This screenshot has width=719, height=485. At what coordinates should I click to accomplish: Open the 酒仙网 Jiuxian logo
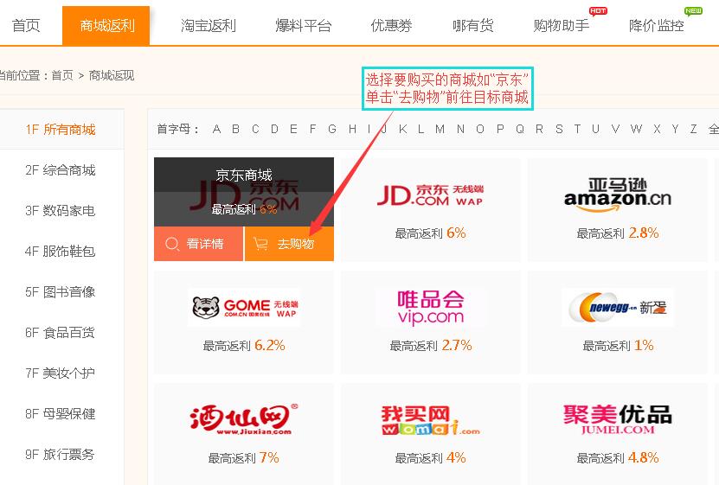coord(243,419)
